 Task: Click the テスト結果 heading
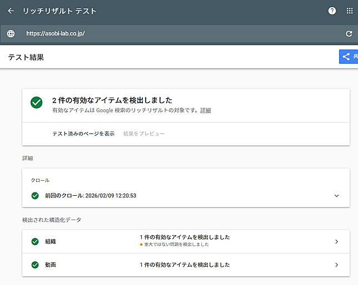(x=26, y=57)
